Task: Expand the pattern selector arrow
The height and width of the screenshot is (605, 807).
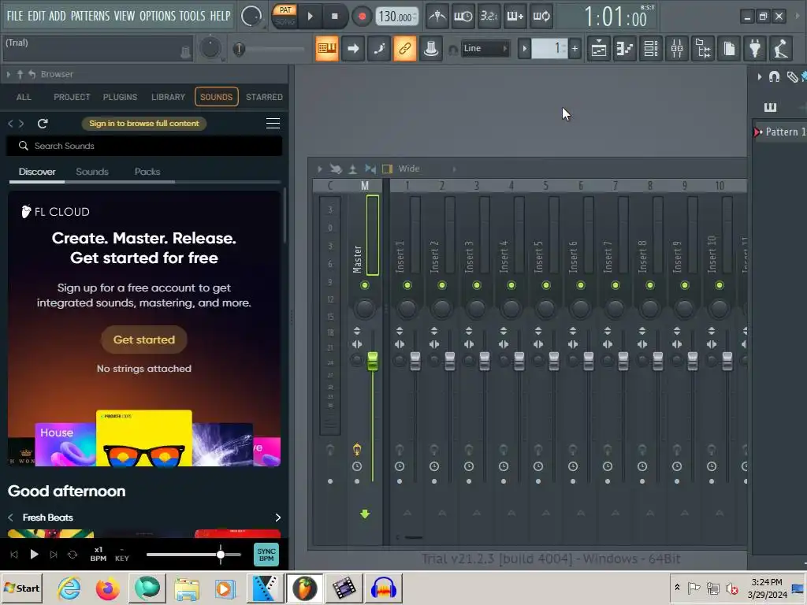Action: 524,49
